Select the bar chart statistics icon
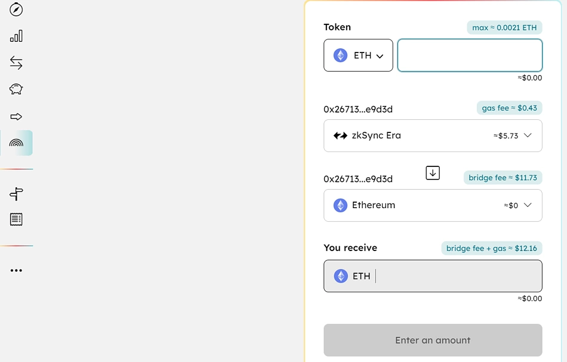This screenshot has width=567, height=362. click(x=16, y=36)
